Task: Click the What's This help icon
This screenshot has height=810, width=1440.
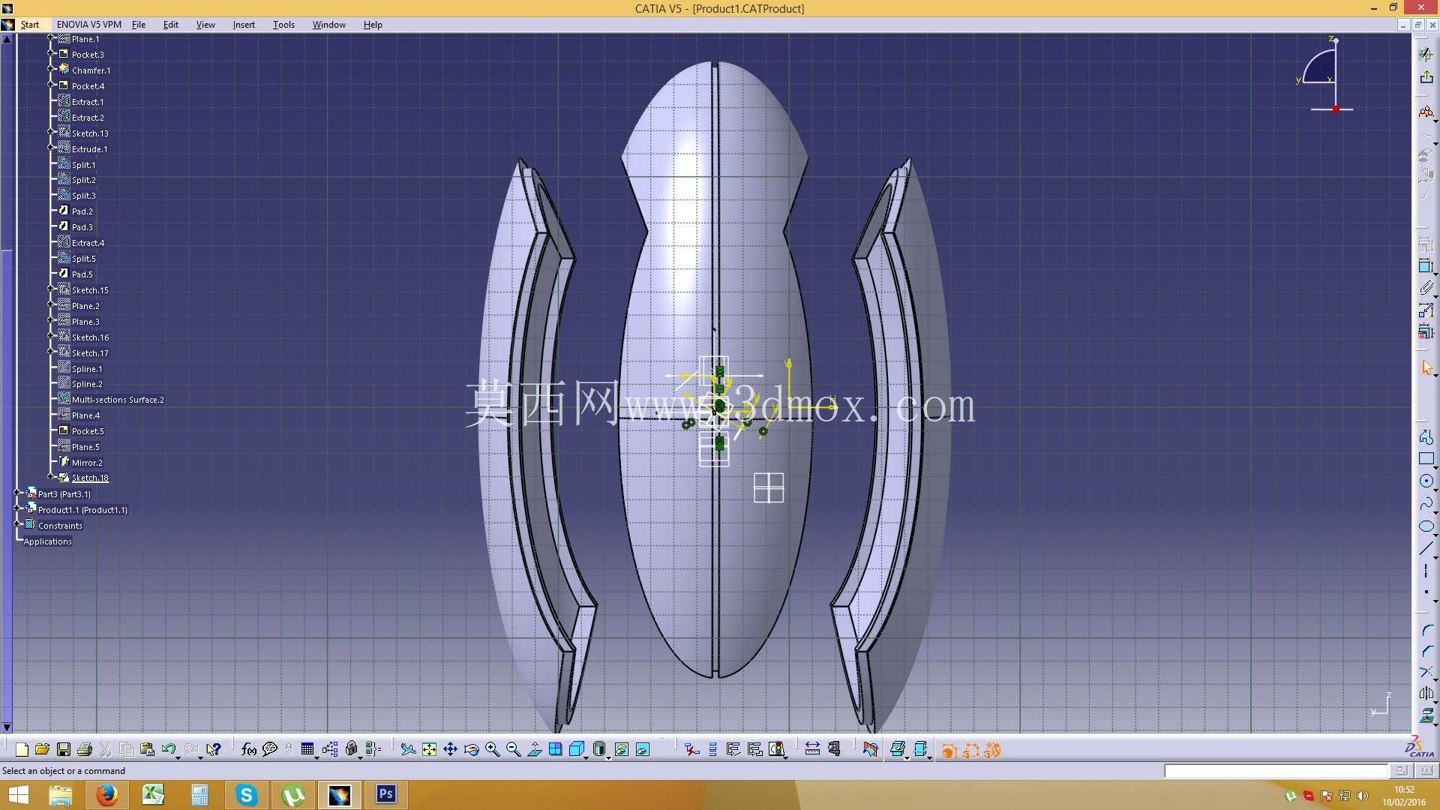Action: click(x=214, y=749)
